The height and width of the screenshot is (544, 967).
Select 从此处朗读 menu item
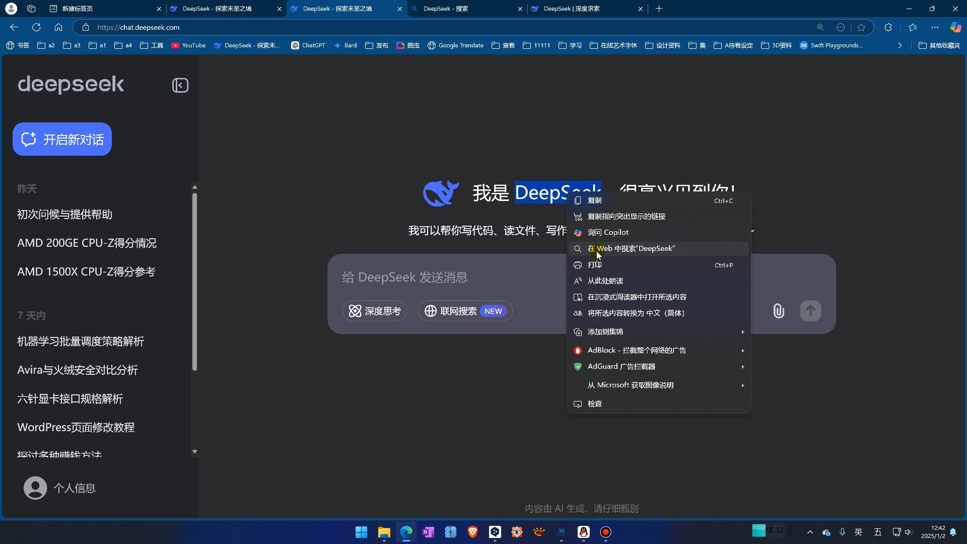(659, 281)
